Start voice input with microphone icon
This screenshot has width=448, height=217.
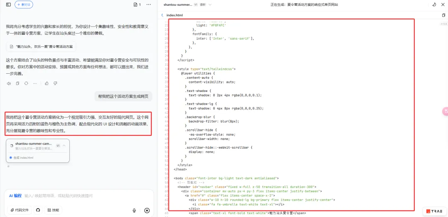[x=134, y=210]
